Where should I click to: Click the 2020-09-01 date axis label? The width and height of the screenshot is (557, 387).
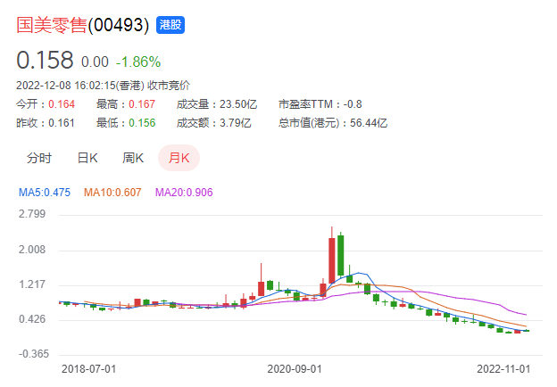tap(295, 369)
